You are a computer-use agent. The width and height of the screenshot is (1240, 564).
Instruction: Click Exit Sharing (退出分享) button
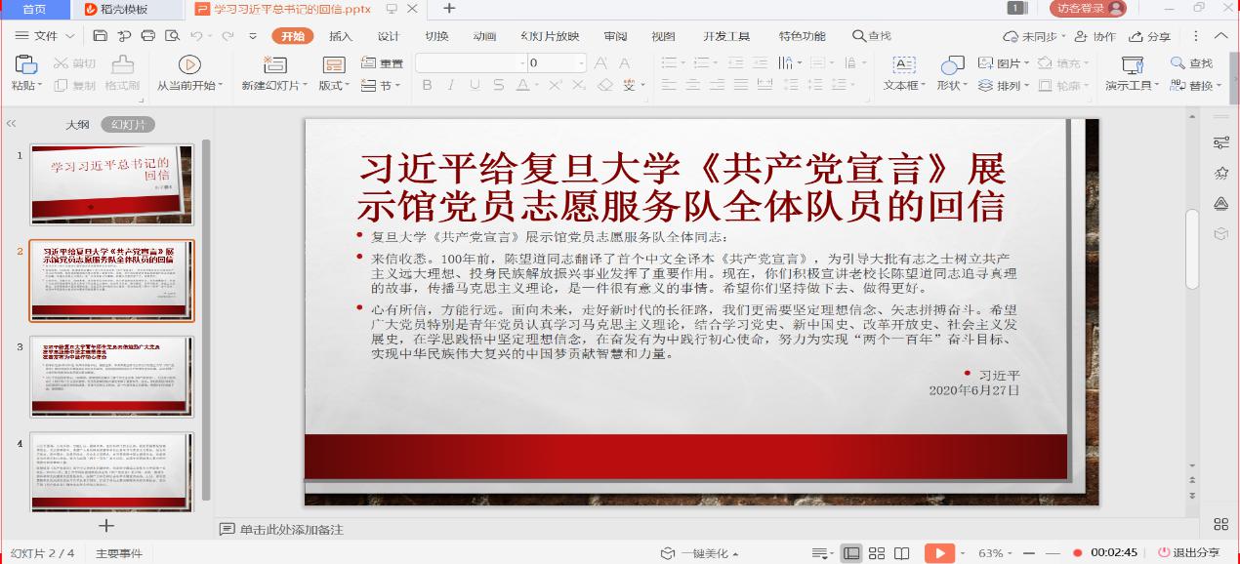[1188, 553]
